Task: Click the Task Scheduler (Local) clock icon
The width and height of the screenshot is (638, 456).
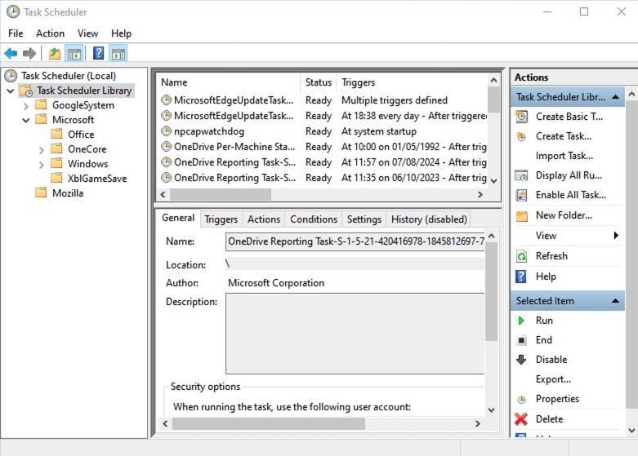Action: pyautogui.click(x=11, y=76)
